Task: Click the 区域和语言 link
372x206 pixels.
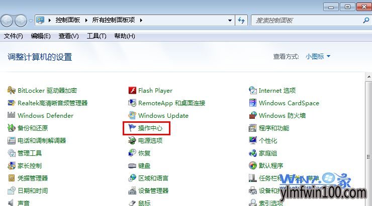Action: click(x=153, y=178)
